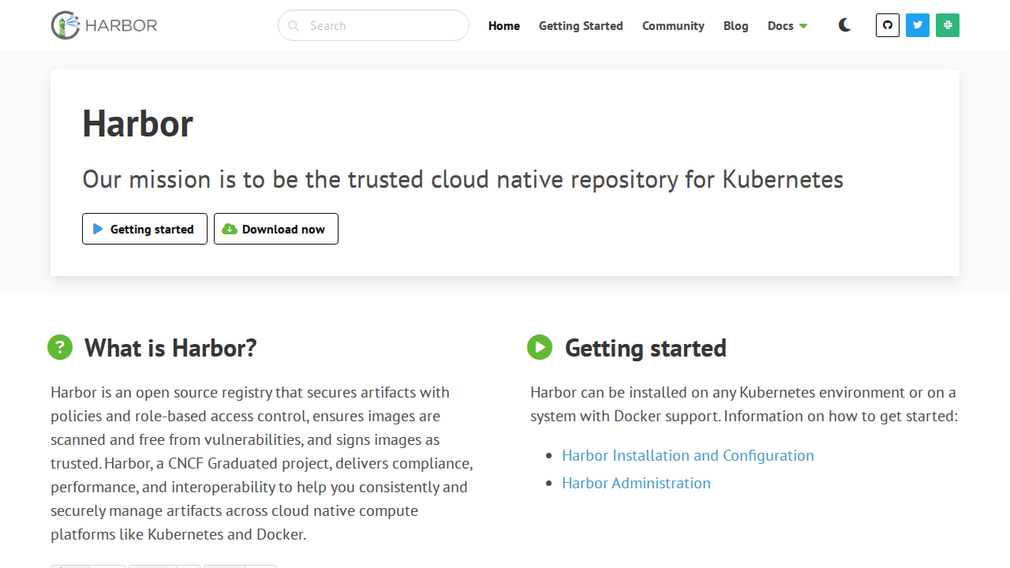Follow the Harbor Administration link
Screen dimensions: 1010x568
point(636,483)
